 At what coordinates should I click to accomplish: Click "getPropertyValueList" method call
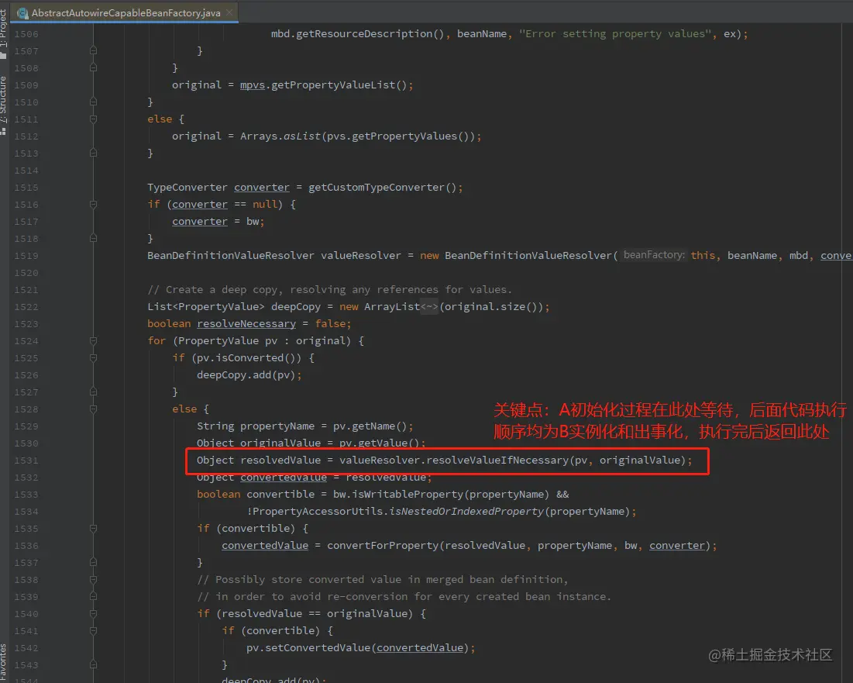coord(333,85)
